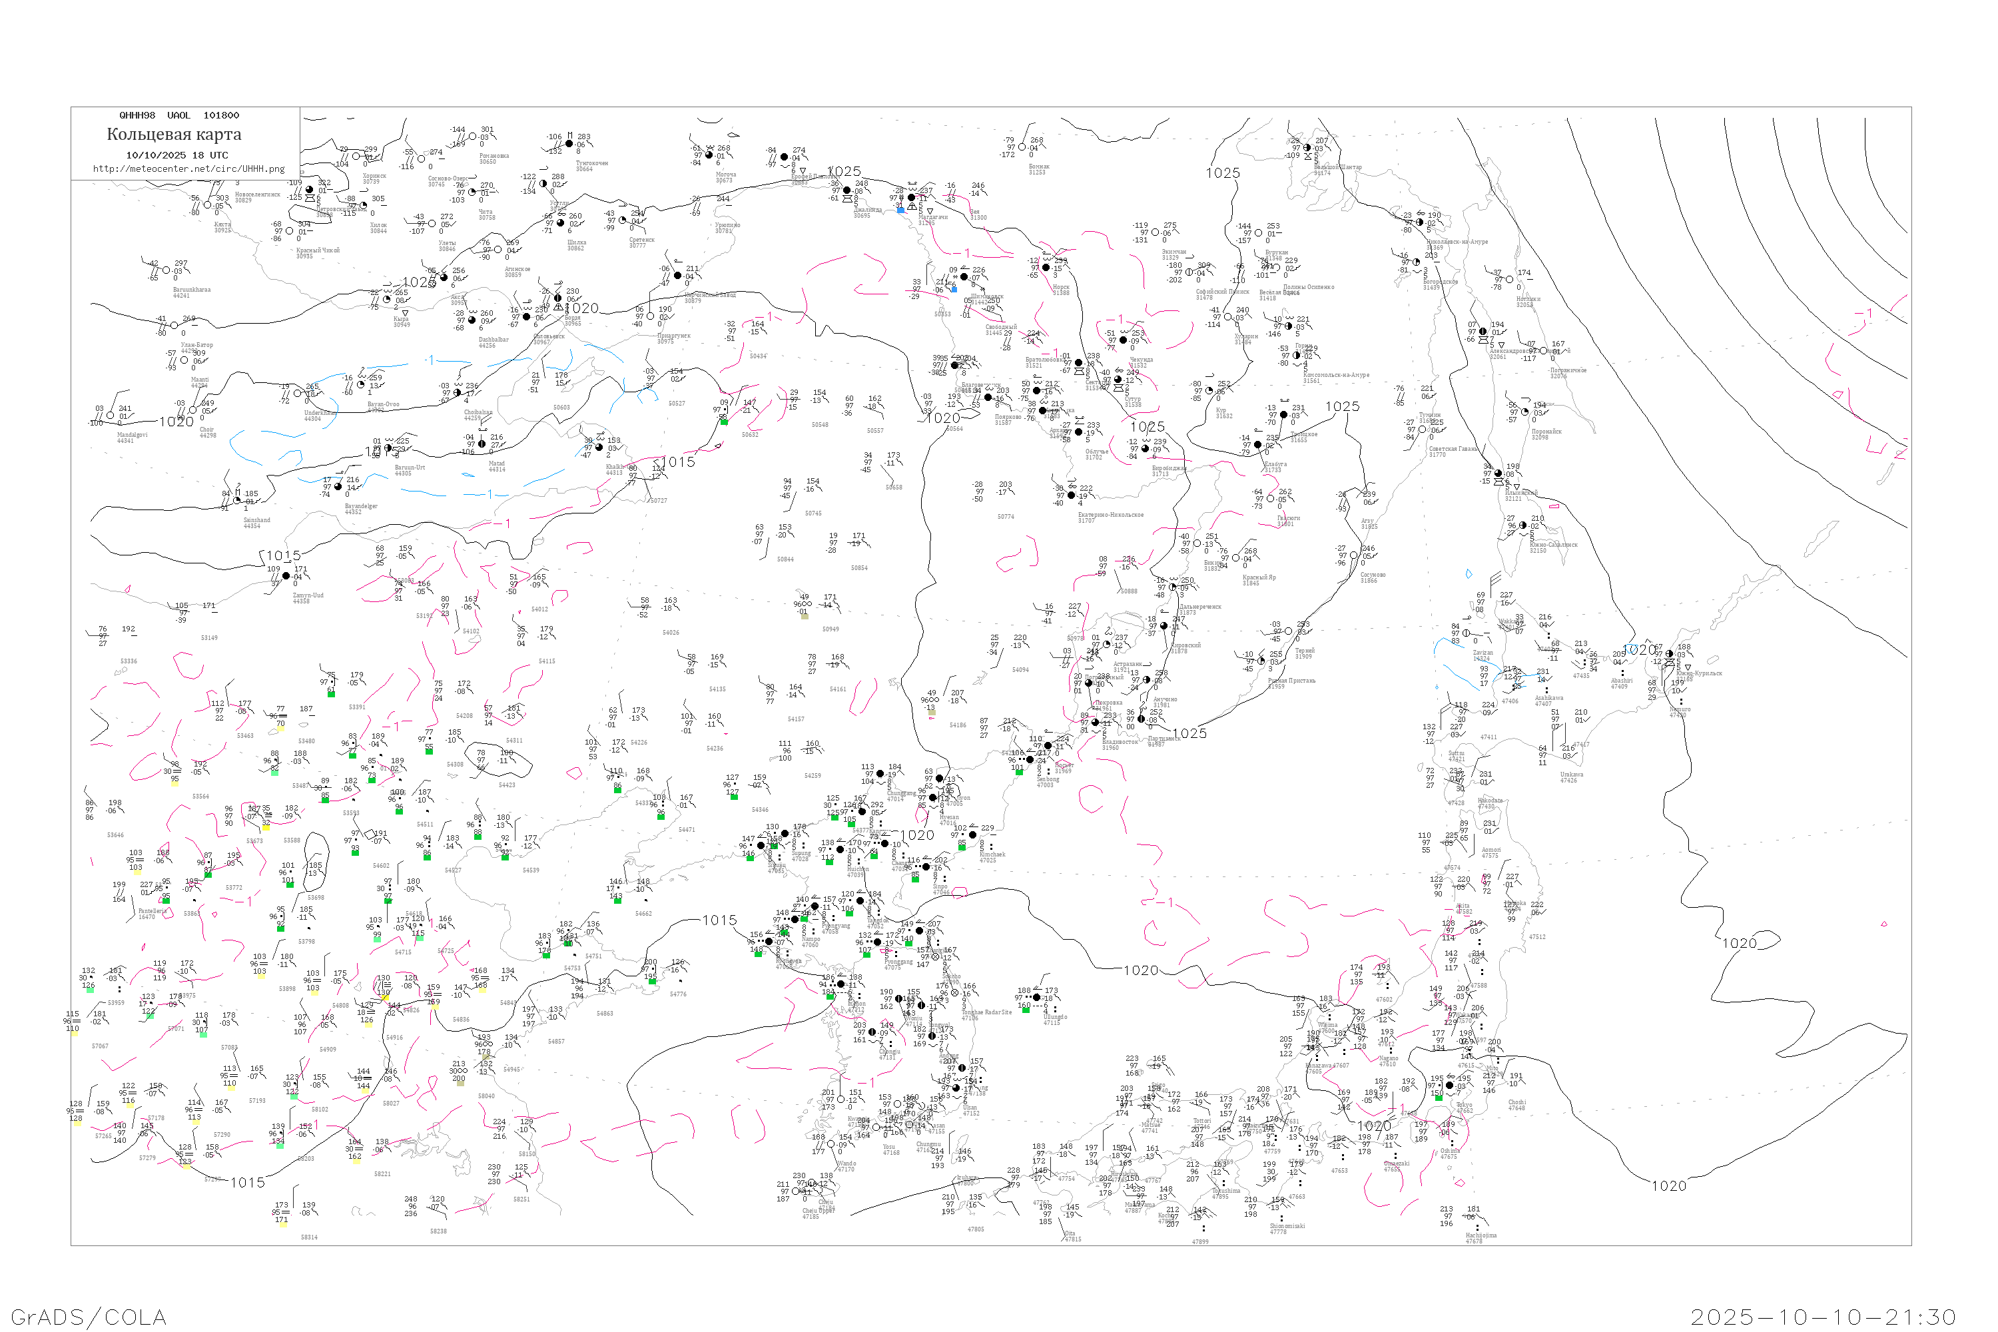This screenshot has height=1332, width=1998.
Task: Click the Сретенск 30777 station label
Action: (641, 242)
